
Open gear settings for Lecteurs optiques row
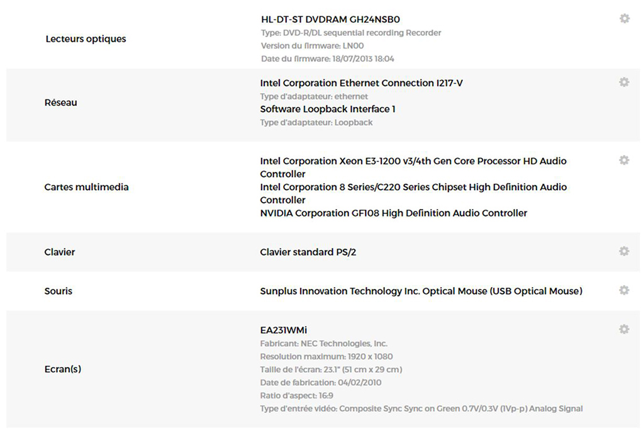tap(624, 18)
